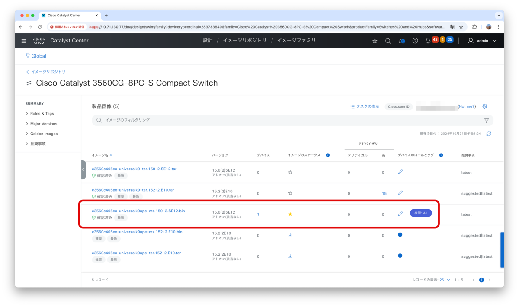Open c3560c405ex-universalk9npe-mz.152-2.E10.bin image
519x307 pixels.
[x=137, y=232]
